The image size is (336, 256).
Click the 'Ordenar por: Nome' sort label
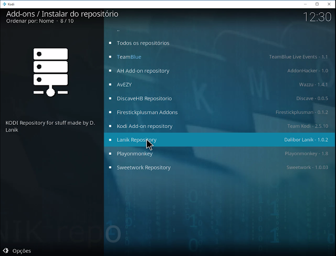[x=30, y=21]
